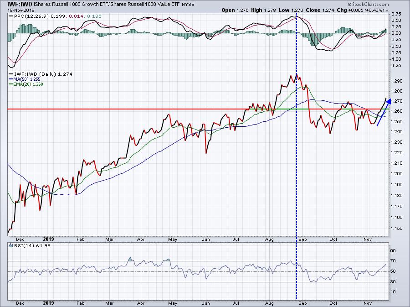The height and width of the screenshot is (307, 410).
Task: Click the -1.25 tick on the PPO axis
Action: point(395,66)
